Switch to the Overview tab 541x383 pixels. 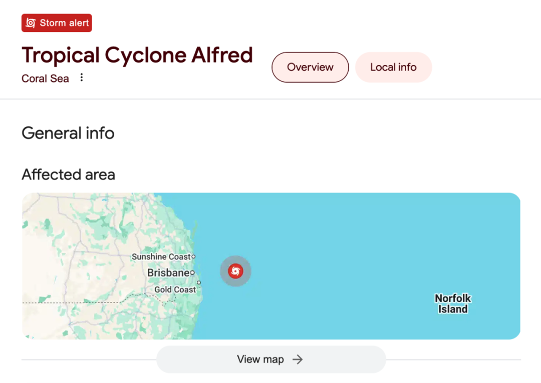coord(310,67)
